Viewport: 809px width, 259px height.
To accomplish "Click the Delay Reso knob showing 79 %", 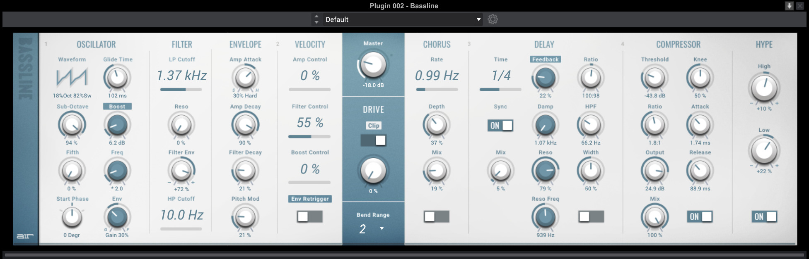I will click(x=546, y=170).
